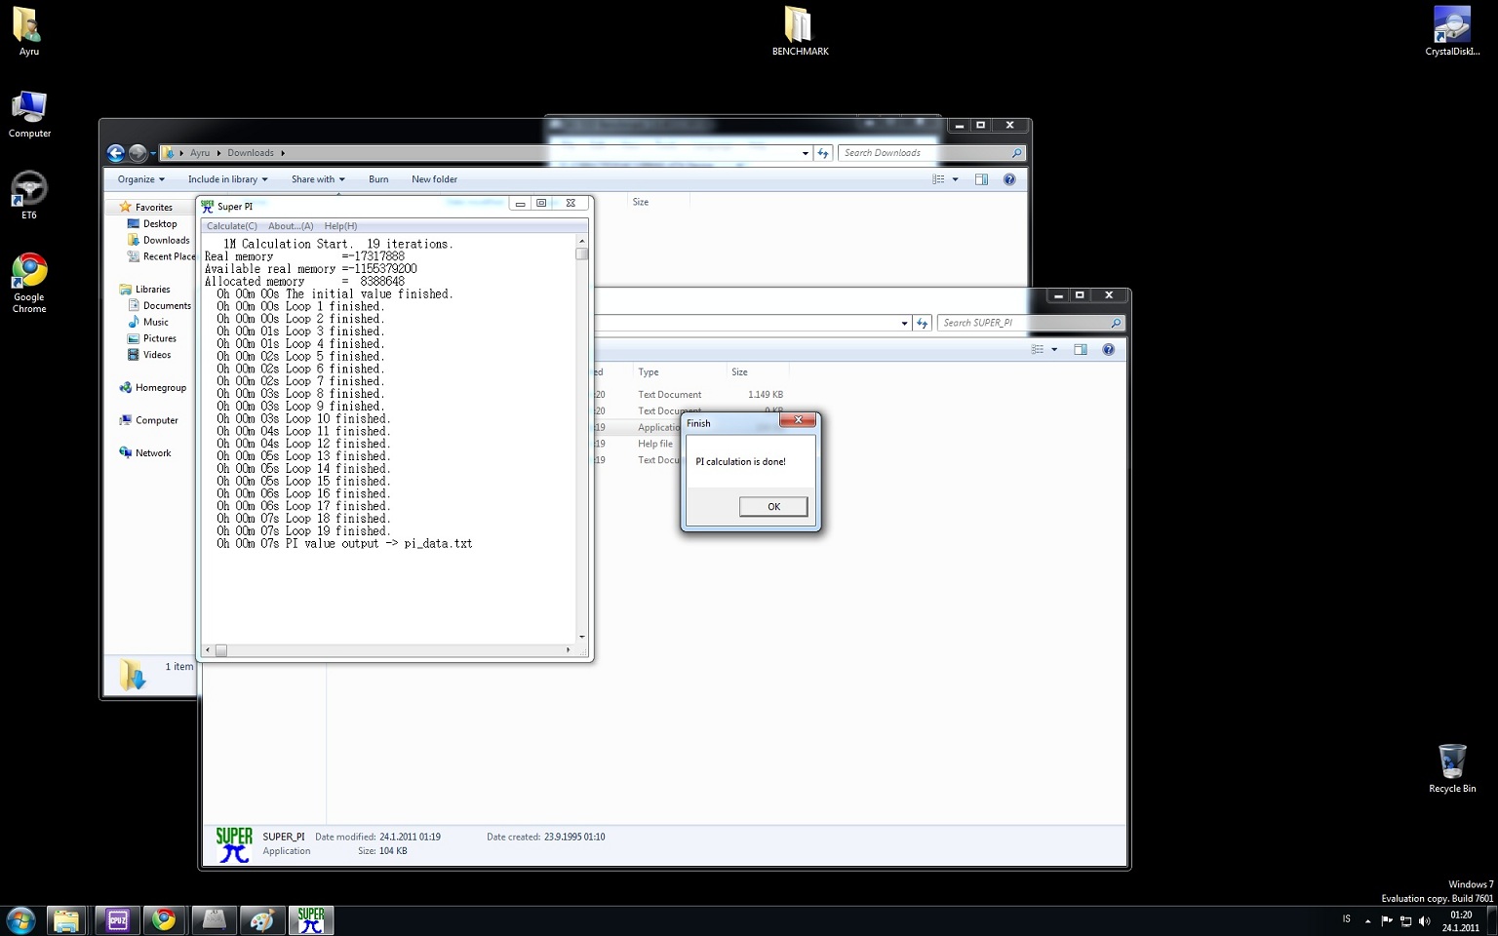1498x936 pixels.
Task: Select Music in the Libraries tree
Action: (x=155, y=322)
